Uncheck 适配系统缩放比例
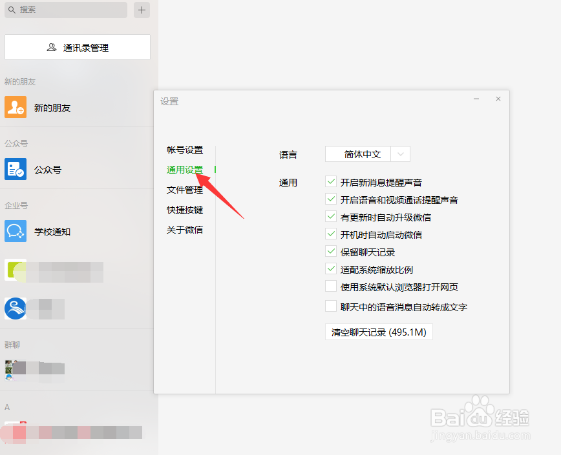Screen dimensions: 561x455 331,268
